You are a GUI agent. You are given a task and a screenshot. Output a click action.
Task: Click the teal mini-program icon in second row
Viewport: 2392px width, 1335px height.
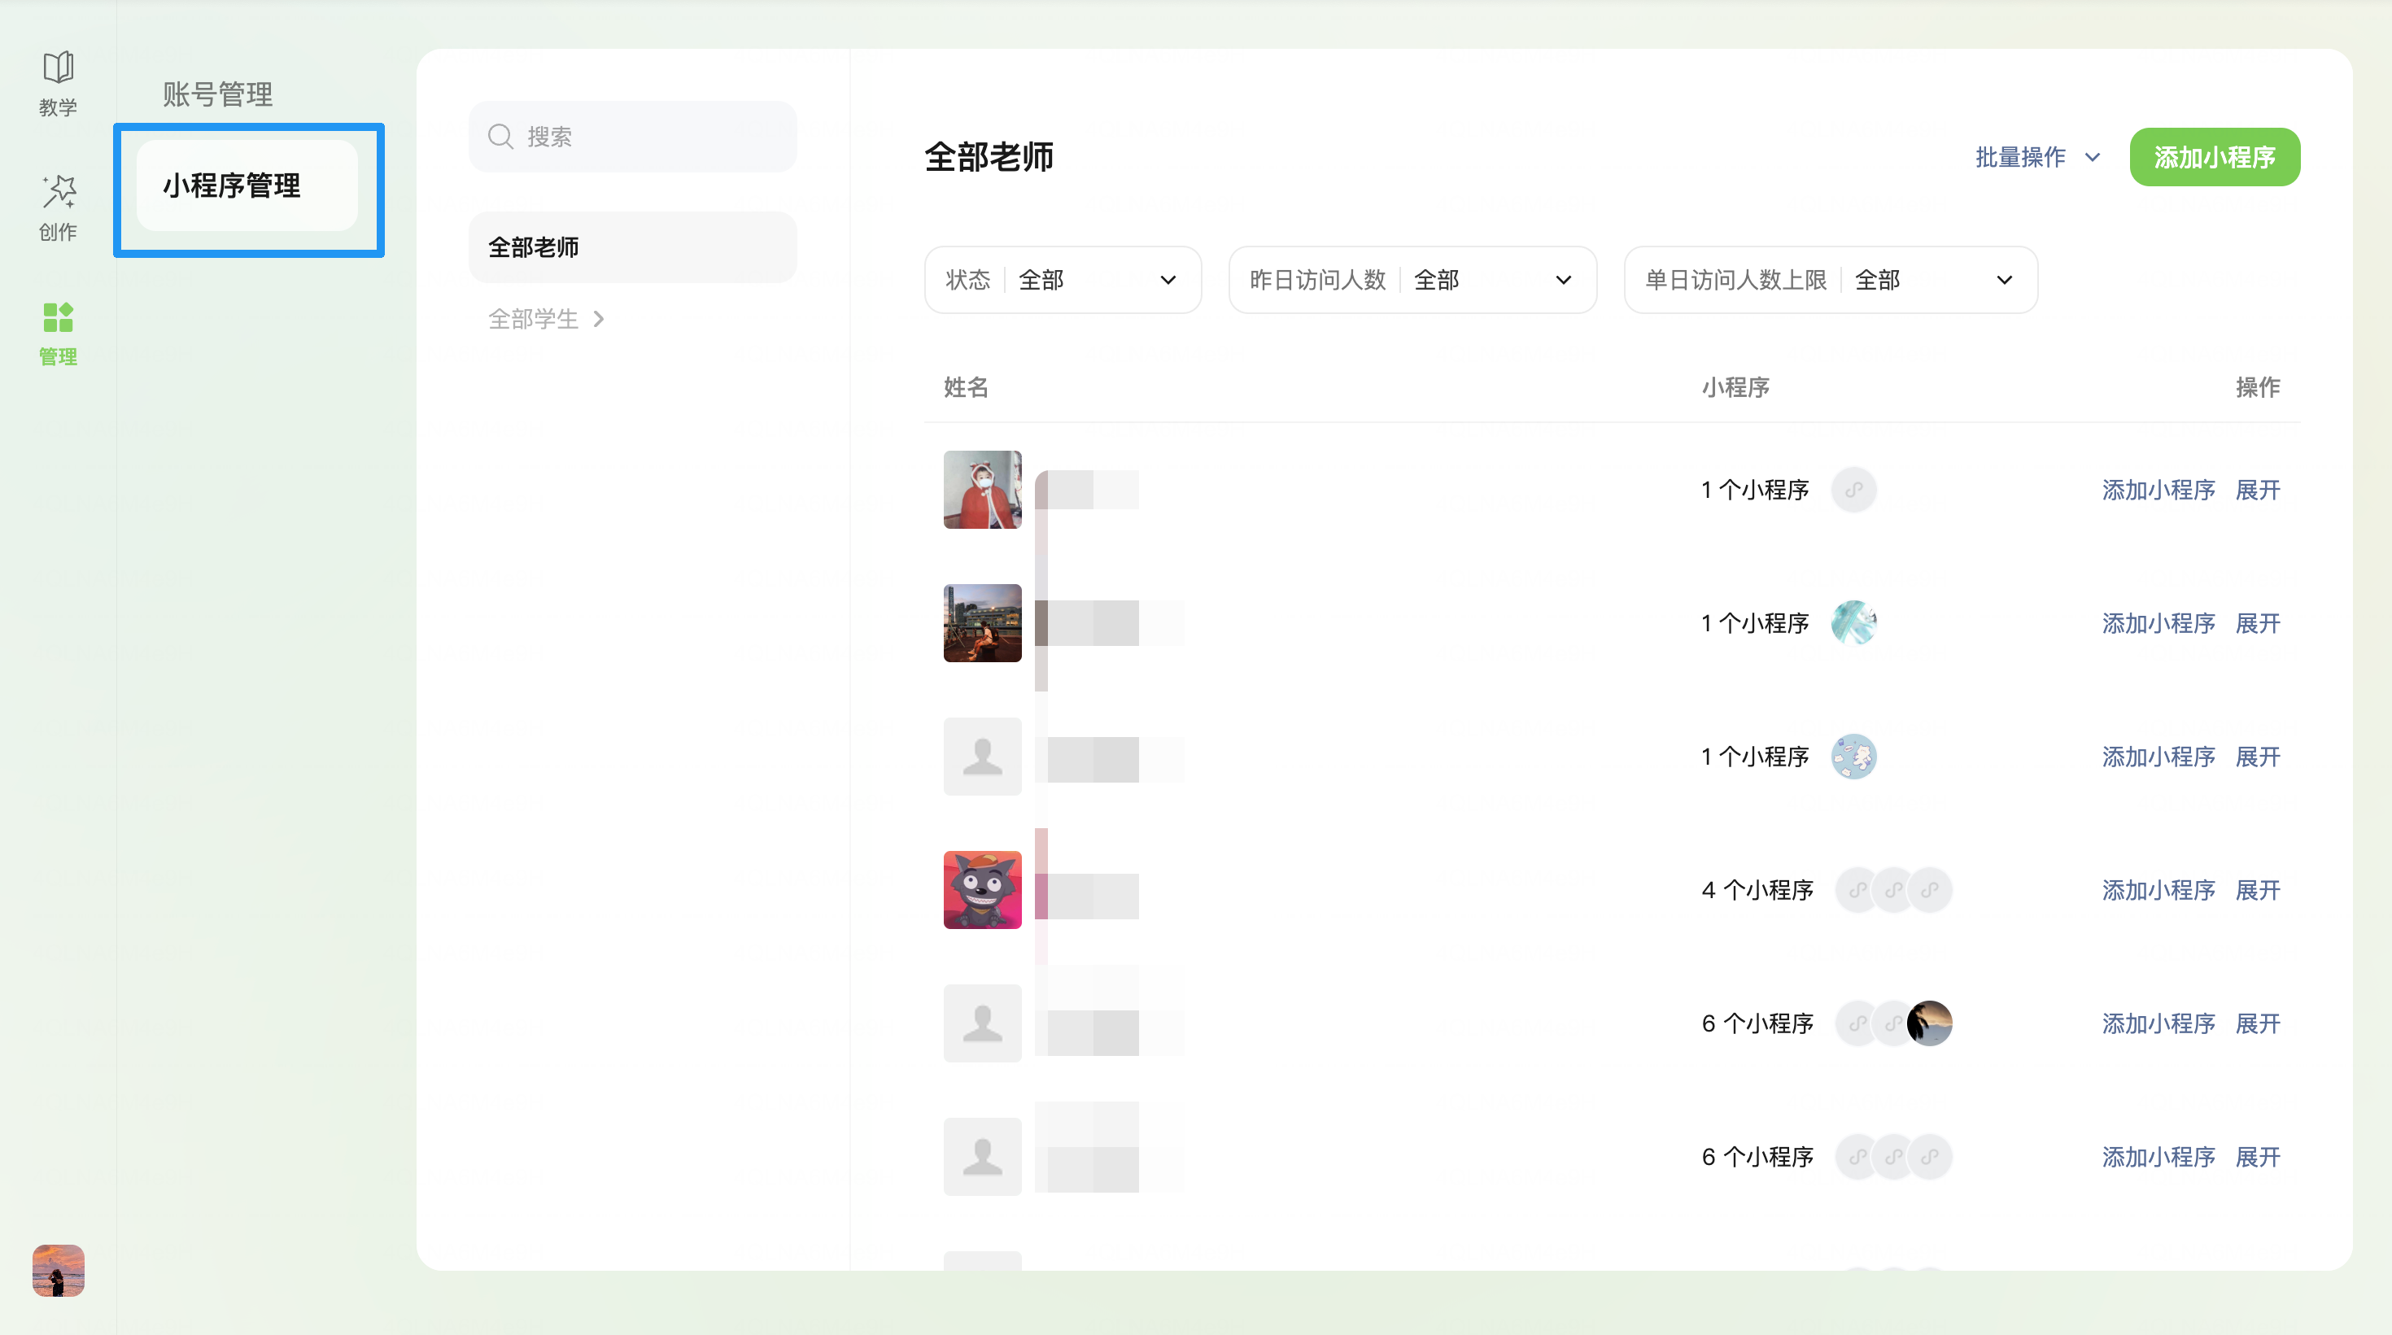pyautogui.click(x=1853, y=623)
